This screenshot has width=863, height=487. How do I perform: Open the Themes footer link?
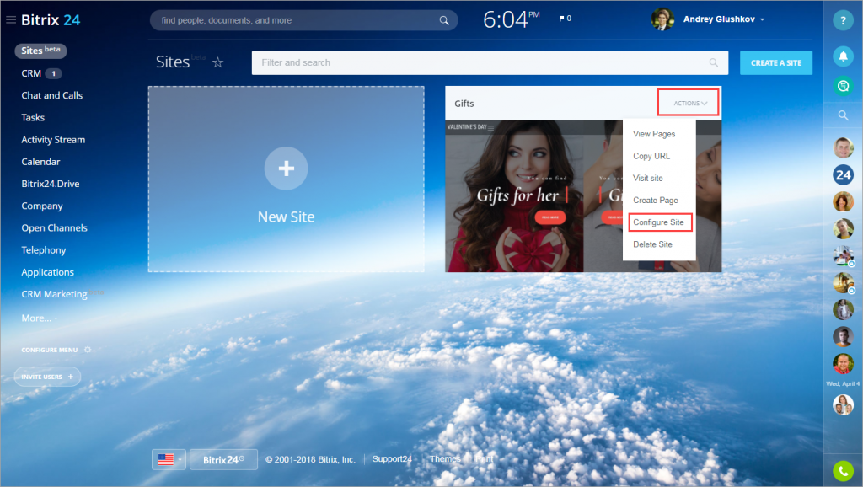445,459
